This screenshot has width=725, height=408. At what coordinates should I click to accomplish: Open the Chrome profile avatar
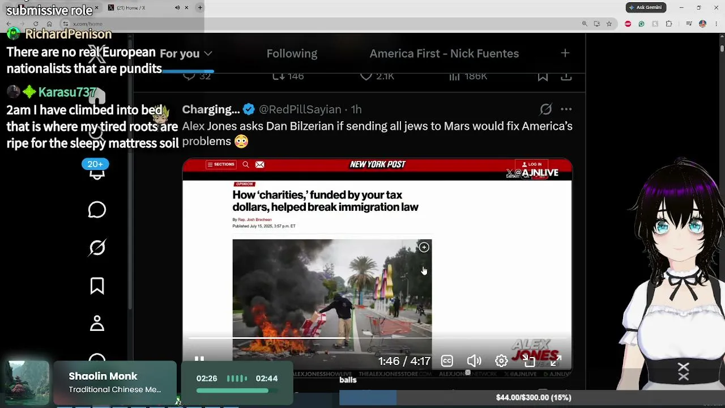pos(702,24)
